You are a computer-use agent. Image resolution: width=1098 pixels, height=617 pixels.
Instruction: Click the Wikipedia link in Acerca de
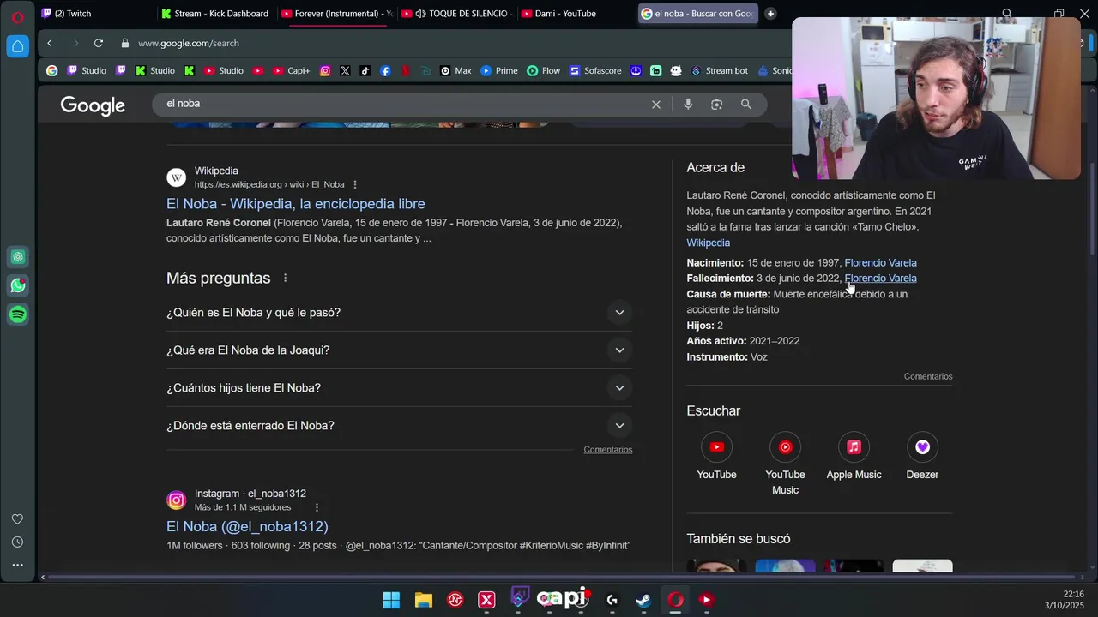coord(708,243)
